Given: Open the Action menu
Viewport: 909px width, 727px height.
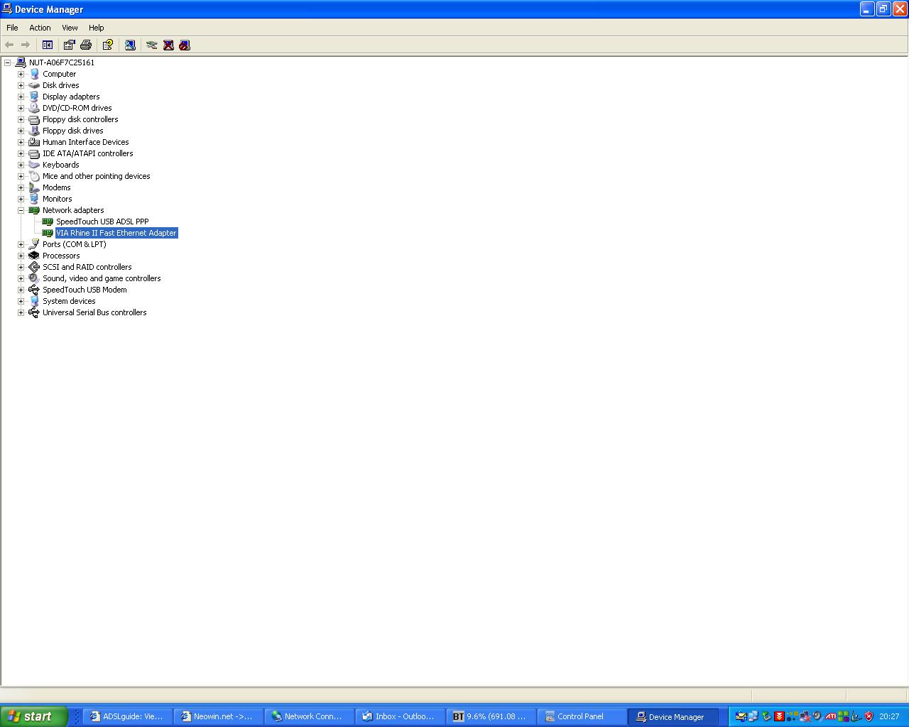Looking at the screenshot, I should coord(40,28).
